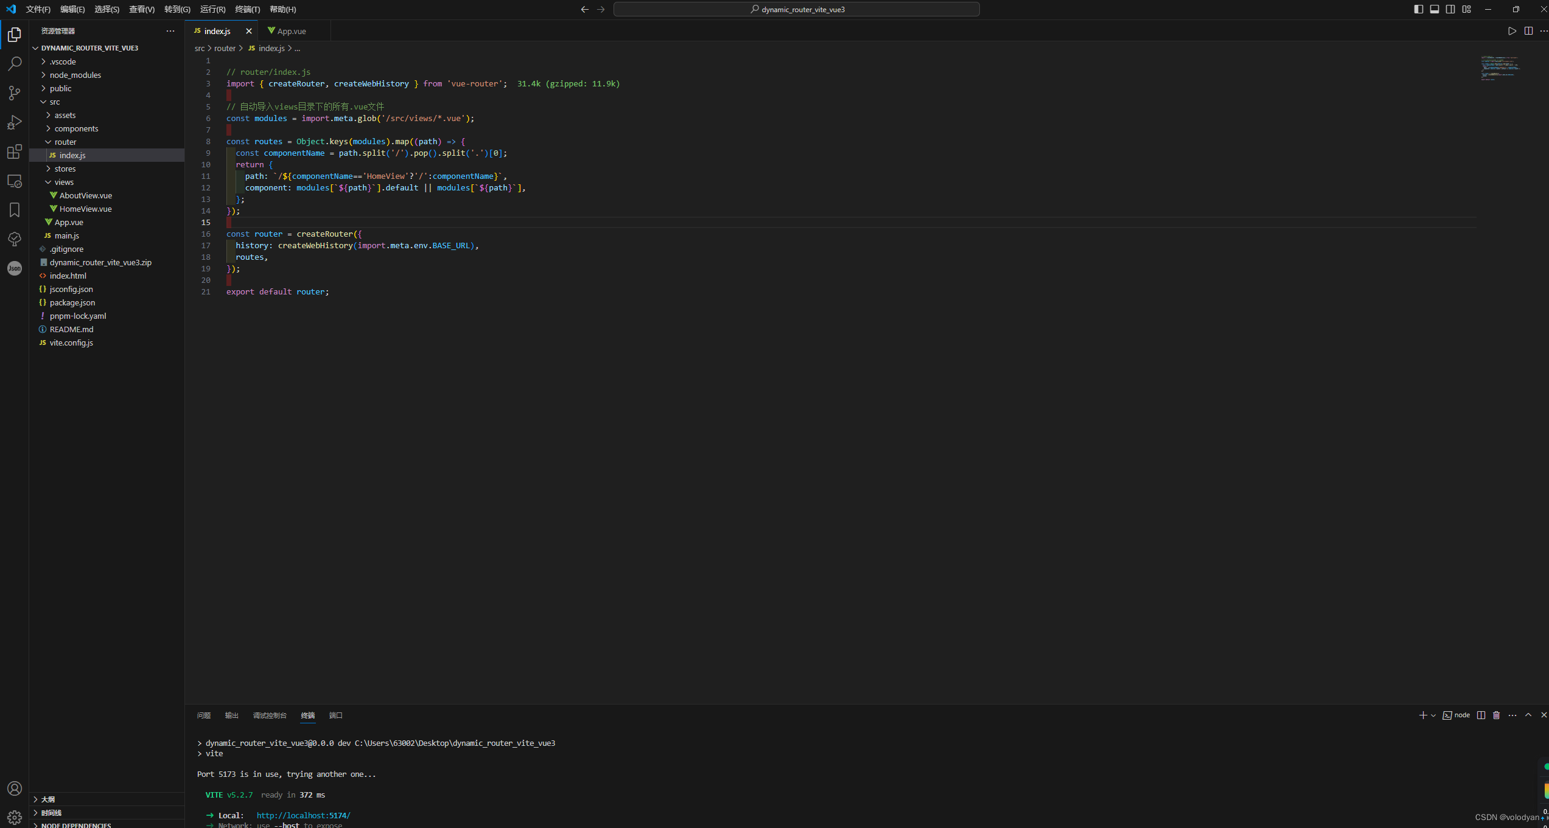
Task: Click the Run and Debug icon in sidebar
Action: click(13, 122)
